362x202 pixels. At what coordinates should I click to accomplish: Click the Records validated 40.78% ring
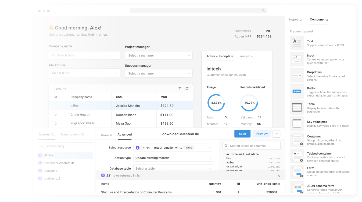[x=249, y=103]
